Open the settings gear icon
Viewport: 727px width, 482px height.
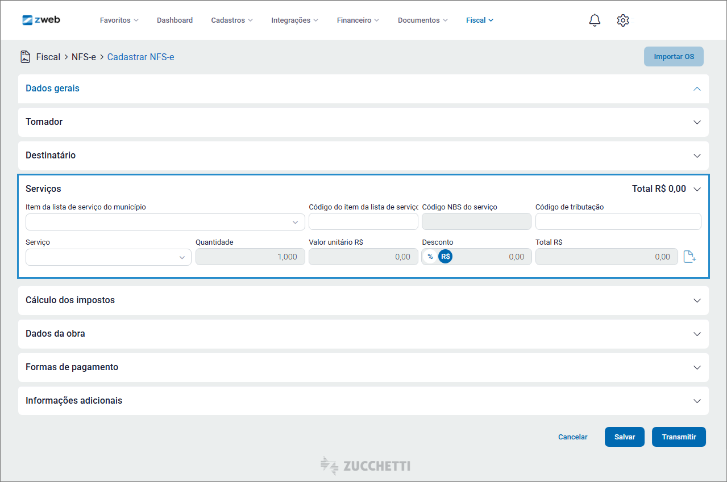(623, 20)
